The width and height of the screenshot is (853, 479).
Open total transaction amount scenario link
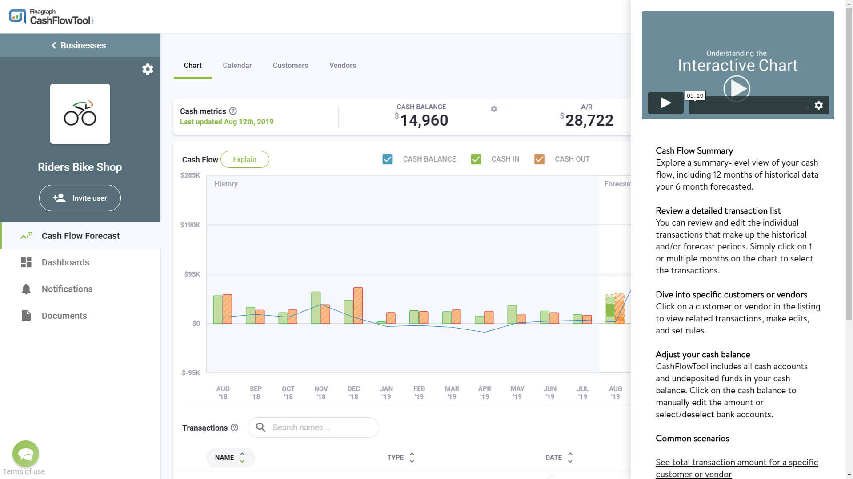point(737,468)
